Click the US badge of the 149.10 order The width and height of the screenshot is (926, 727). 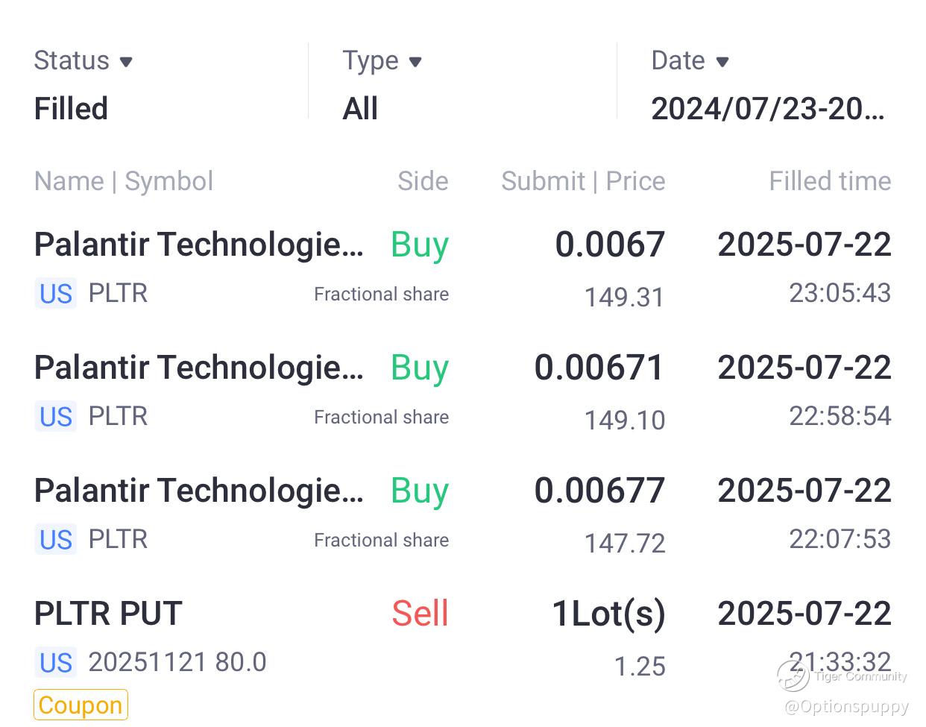pyautogui.click(x=56, y=417)
